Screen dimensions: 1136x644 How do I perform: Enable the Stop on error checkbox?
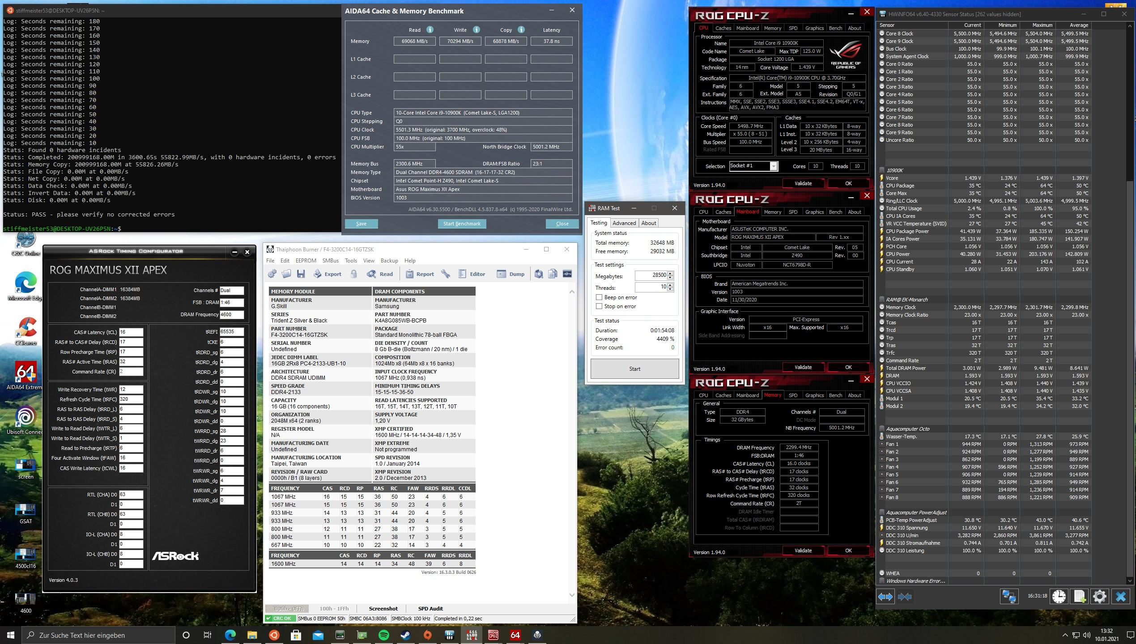coord(599,306)
